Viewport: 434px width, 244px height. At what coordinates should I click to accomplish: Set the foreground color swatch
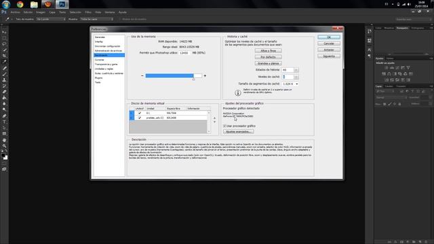click(3, 155)
